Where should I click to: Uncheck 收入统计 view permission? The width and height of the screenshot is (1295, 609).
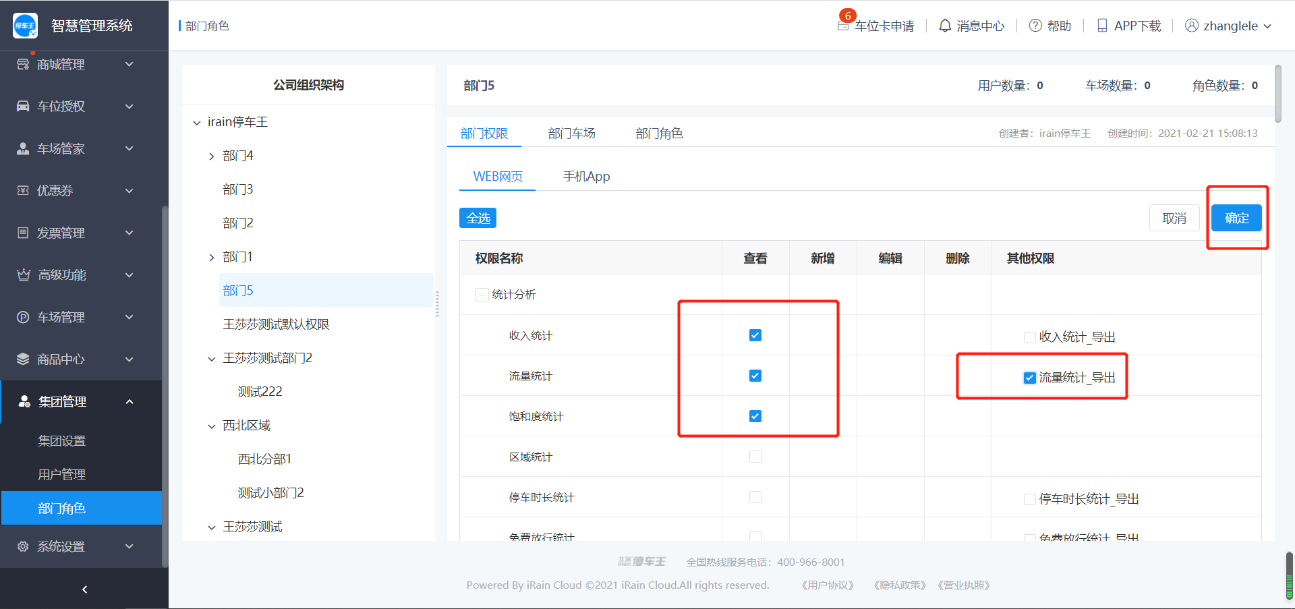pos(755,335)
